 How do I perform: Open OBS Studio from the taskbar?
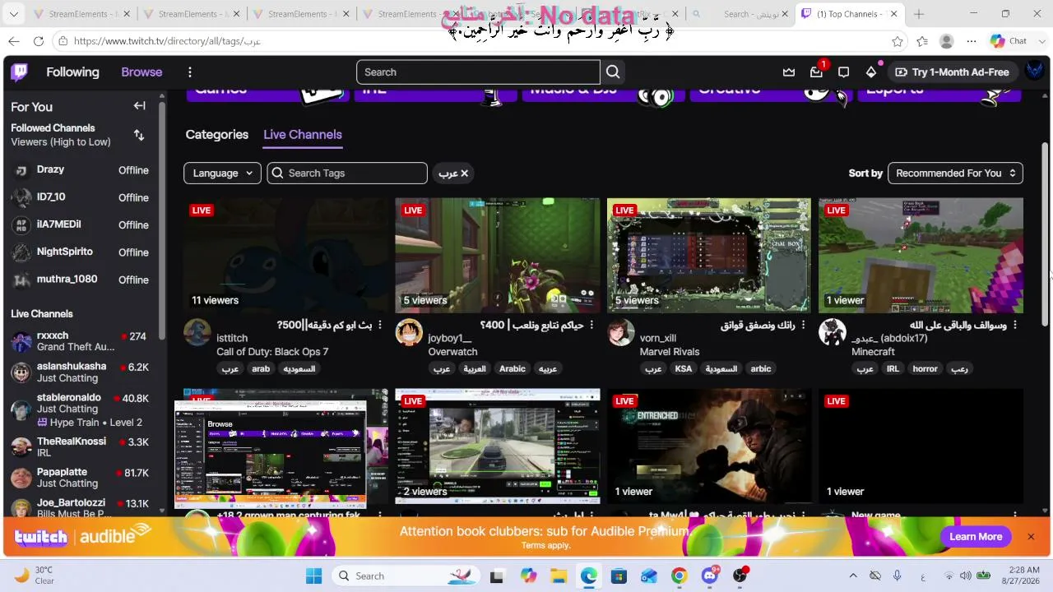pyautogui.click(x=740, y=576)
